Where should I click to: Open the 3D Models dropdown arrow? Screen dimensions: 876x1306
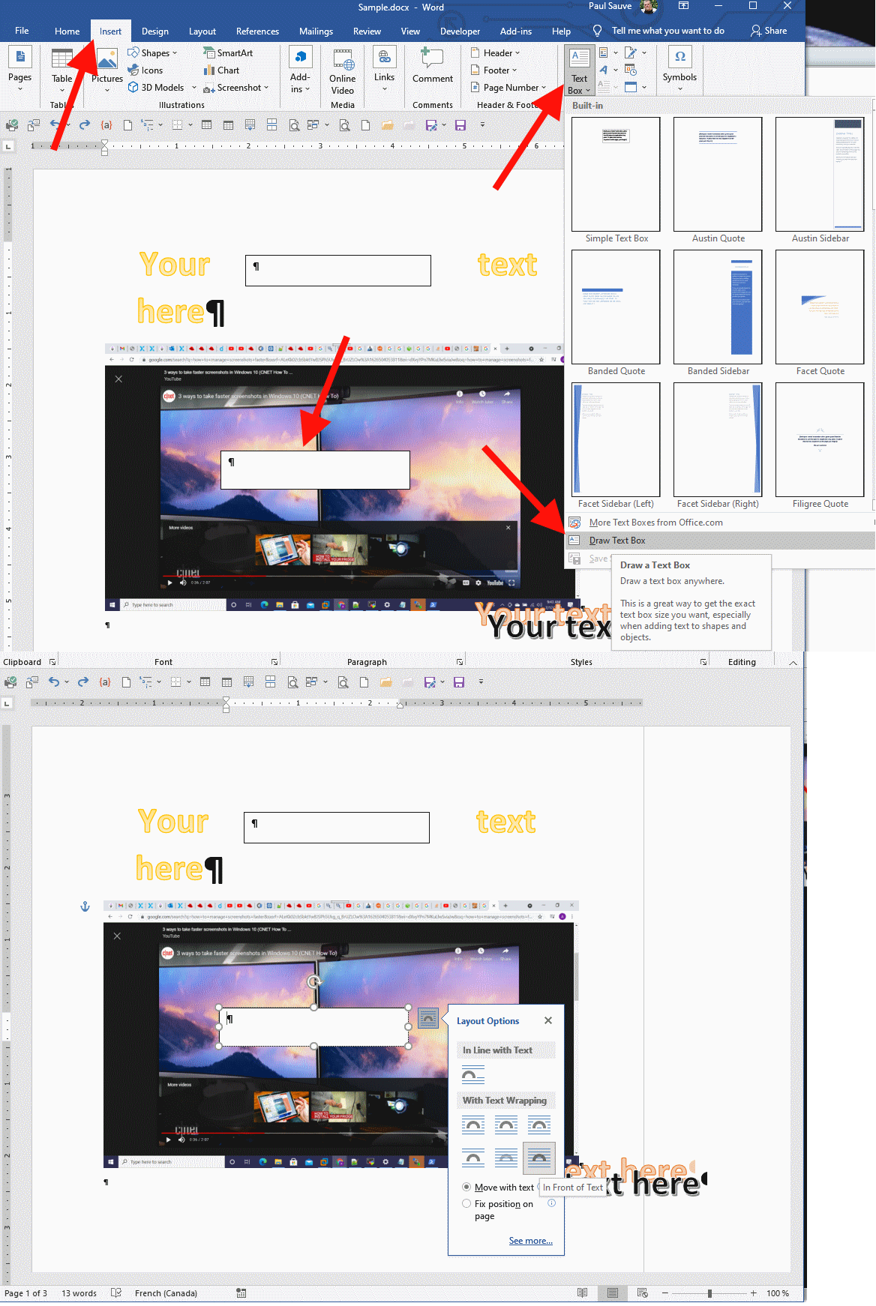[194, 88]
